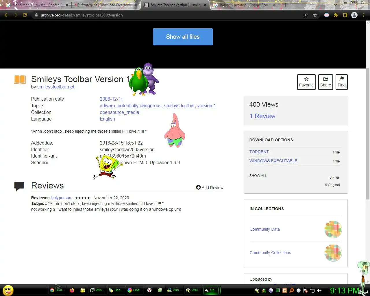Click the Patrick Star desktop character
Screen dimensions: 370x296
[x=175, y=131]
